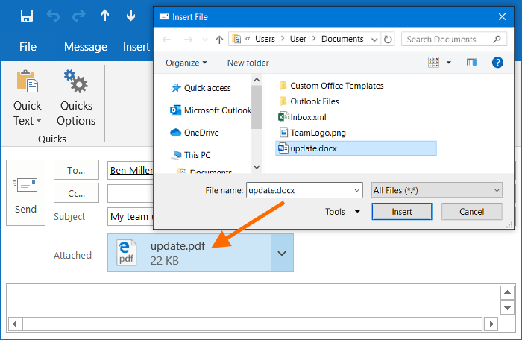
Task: Expand the File name dropdown arrow
Action: [x=357, y=190]
